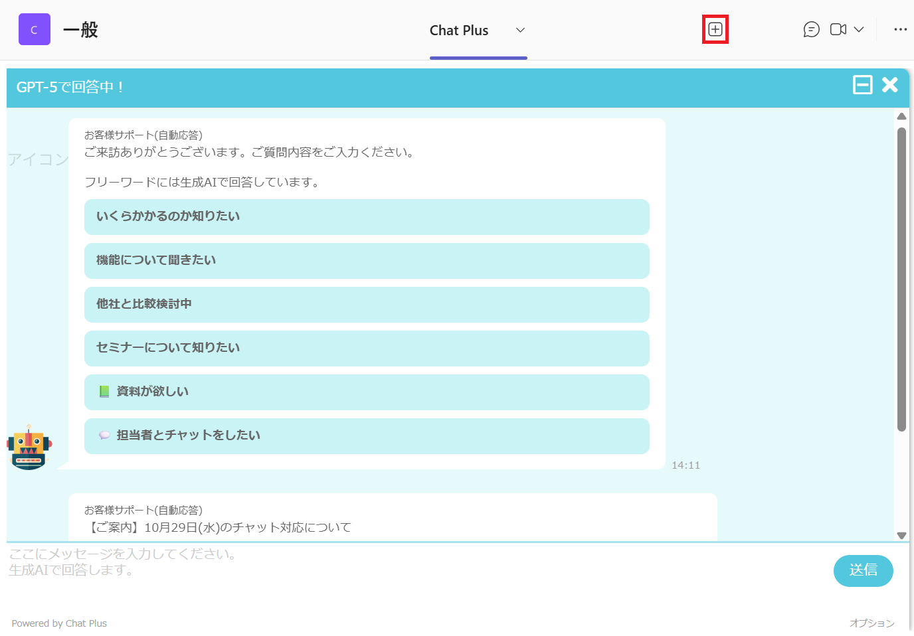Open the channel conversation icon
This screenshot has height=636, width=914.
click(811, 29)
